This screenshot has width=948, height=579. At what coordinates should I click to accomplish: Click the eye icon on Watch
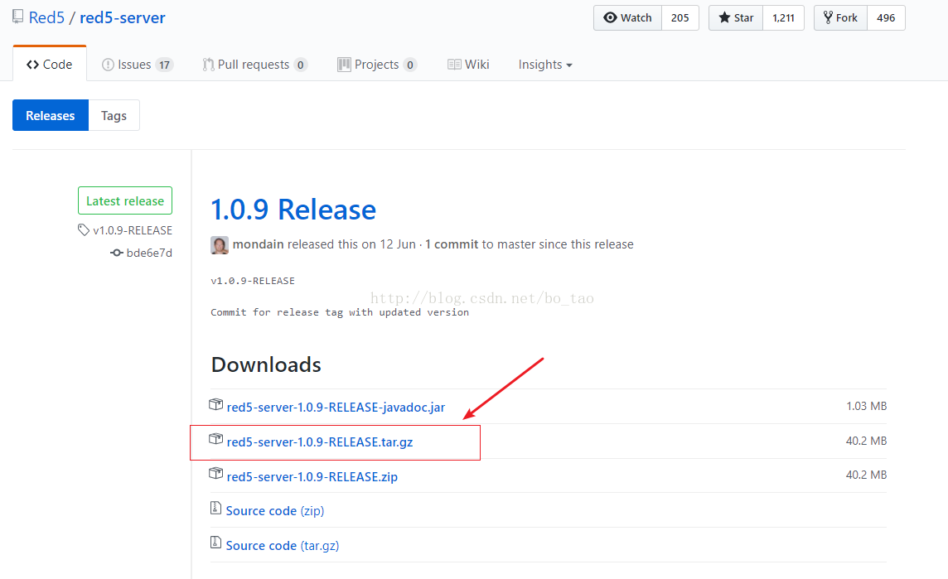(x=611, y=17)
